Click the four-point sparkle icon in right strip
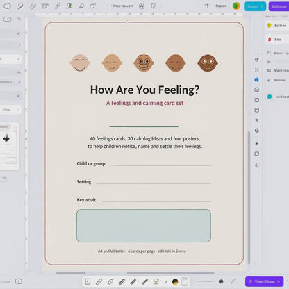This screenshot has height=289, width=289. pyautogui.click(x=257, y=144)
